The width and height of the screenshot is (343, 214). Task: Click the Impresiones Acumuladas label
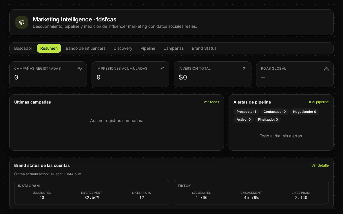[x=122, y=68]
